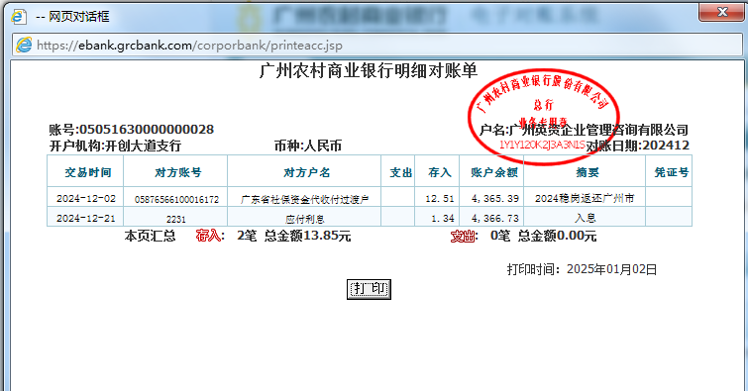Screen dimensions: 748x391
Task: Select the date cell 2024-12-21
Action: pyautogui.click(x=86, y=218)
